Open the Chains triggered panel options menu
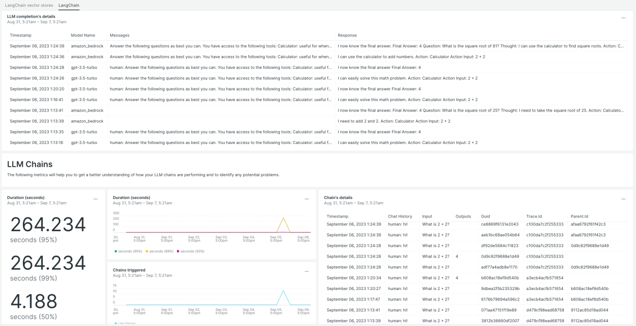 306,271
